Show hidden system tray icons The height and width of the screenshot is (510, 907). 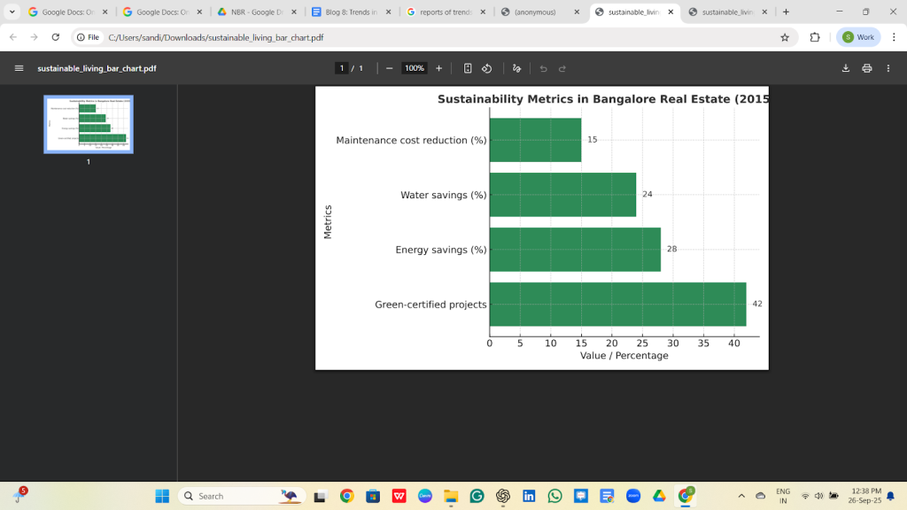click(741, 496)
